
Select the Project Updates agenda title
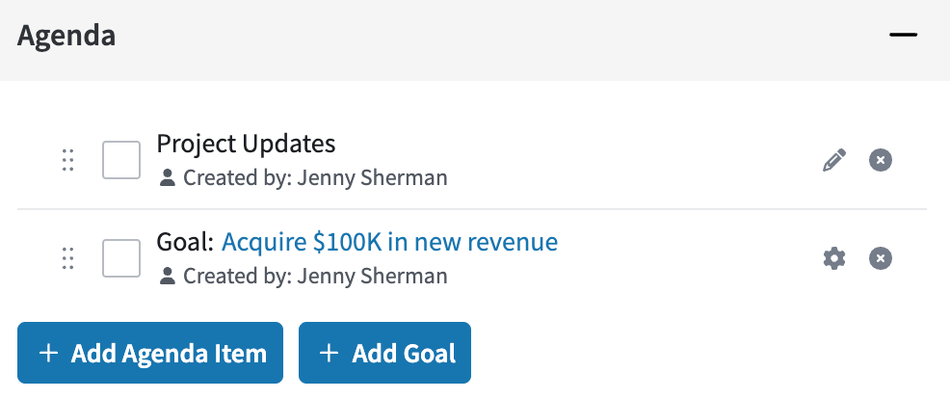click(246, 144)
